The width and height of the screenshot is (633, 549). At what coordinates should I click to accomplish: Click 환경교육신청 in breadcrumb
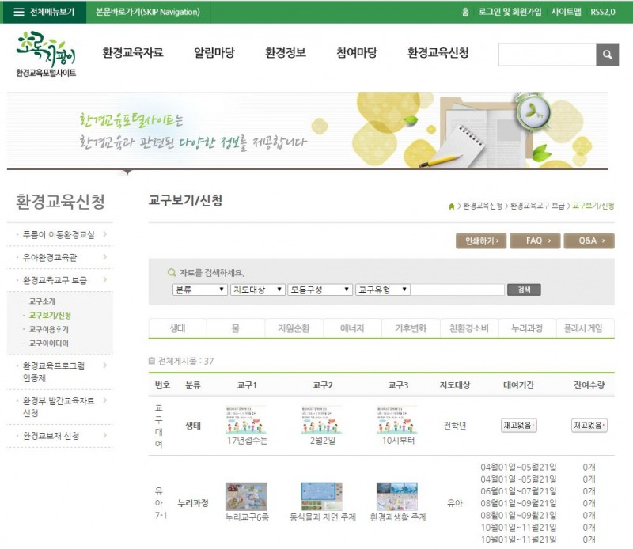coord(483,206)
